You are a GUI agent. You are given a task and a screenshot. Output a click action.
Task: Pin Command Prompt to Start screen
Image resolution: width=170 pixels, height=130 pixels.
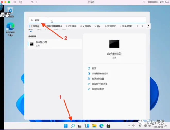[x=100, y=84]
